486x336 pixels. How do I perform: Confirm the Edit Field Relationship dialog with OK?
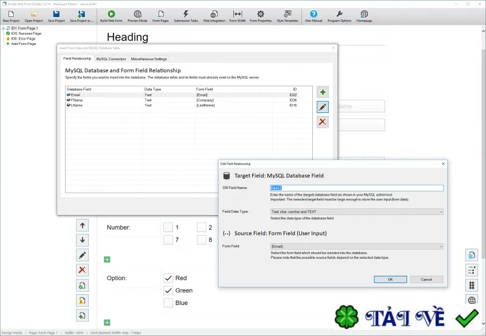[390, 279]
